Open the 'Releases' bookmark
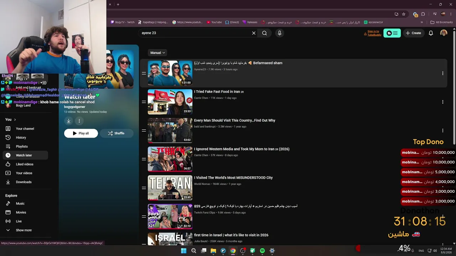The image size is (456, 256). click(x=250, y=22)
